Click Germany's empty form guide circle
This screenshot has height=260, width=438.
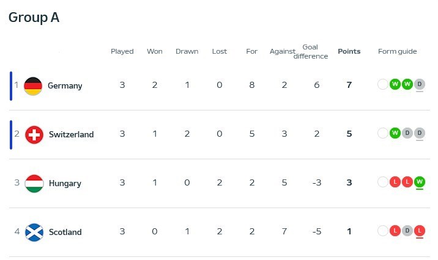coord(383,84)
